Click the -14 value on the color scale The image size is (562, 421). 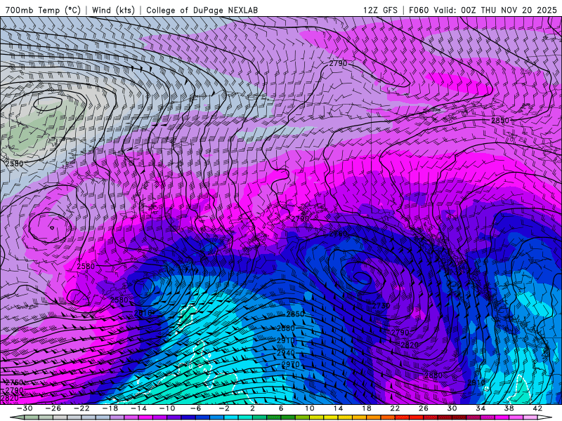138,408
